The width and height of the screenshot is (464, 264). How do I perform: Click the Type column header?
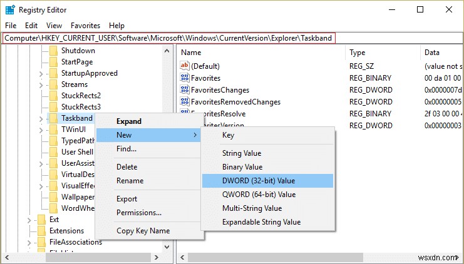pos(358,53)
